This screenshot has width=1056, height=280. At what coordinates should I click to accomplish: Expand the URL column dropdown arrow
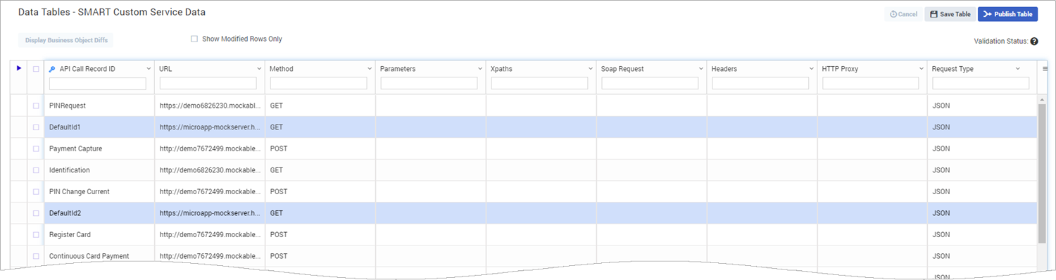point(259,69)
